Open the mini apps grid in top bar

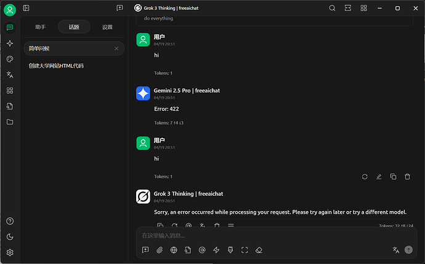pos(363,8)
